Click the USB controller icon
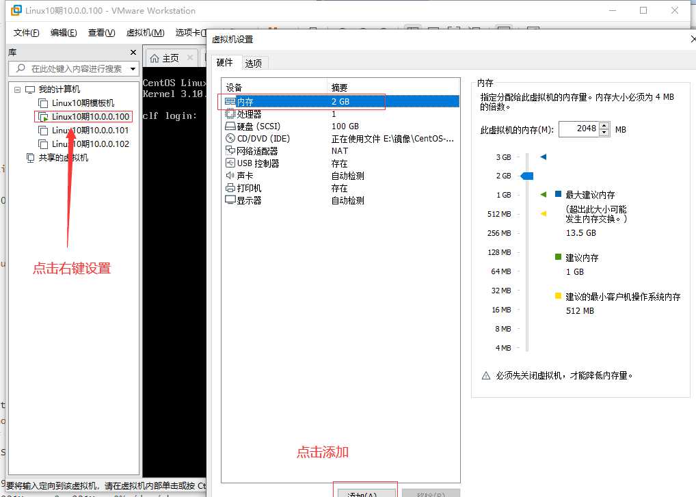The width and height of the screenshot is (696, 497). point(230,163)
